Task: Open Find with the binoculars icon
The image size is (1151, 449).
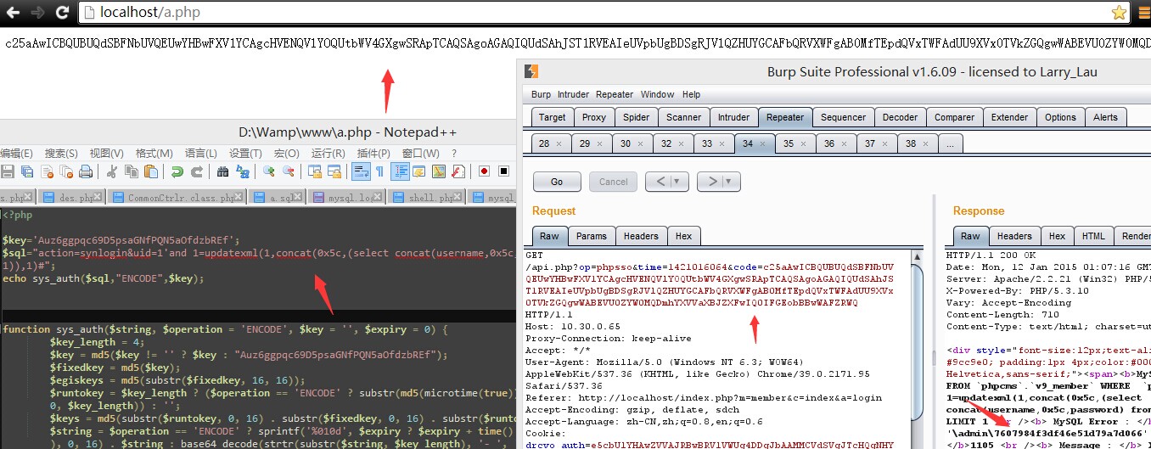Action: pos(222,171)
